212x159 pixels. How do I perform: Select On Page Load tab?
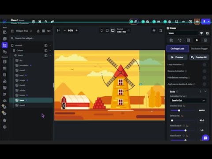(178, 49)
